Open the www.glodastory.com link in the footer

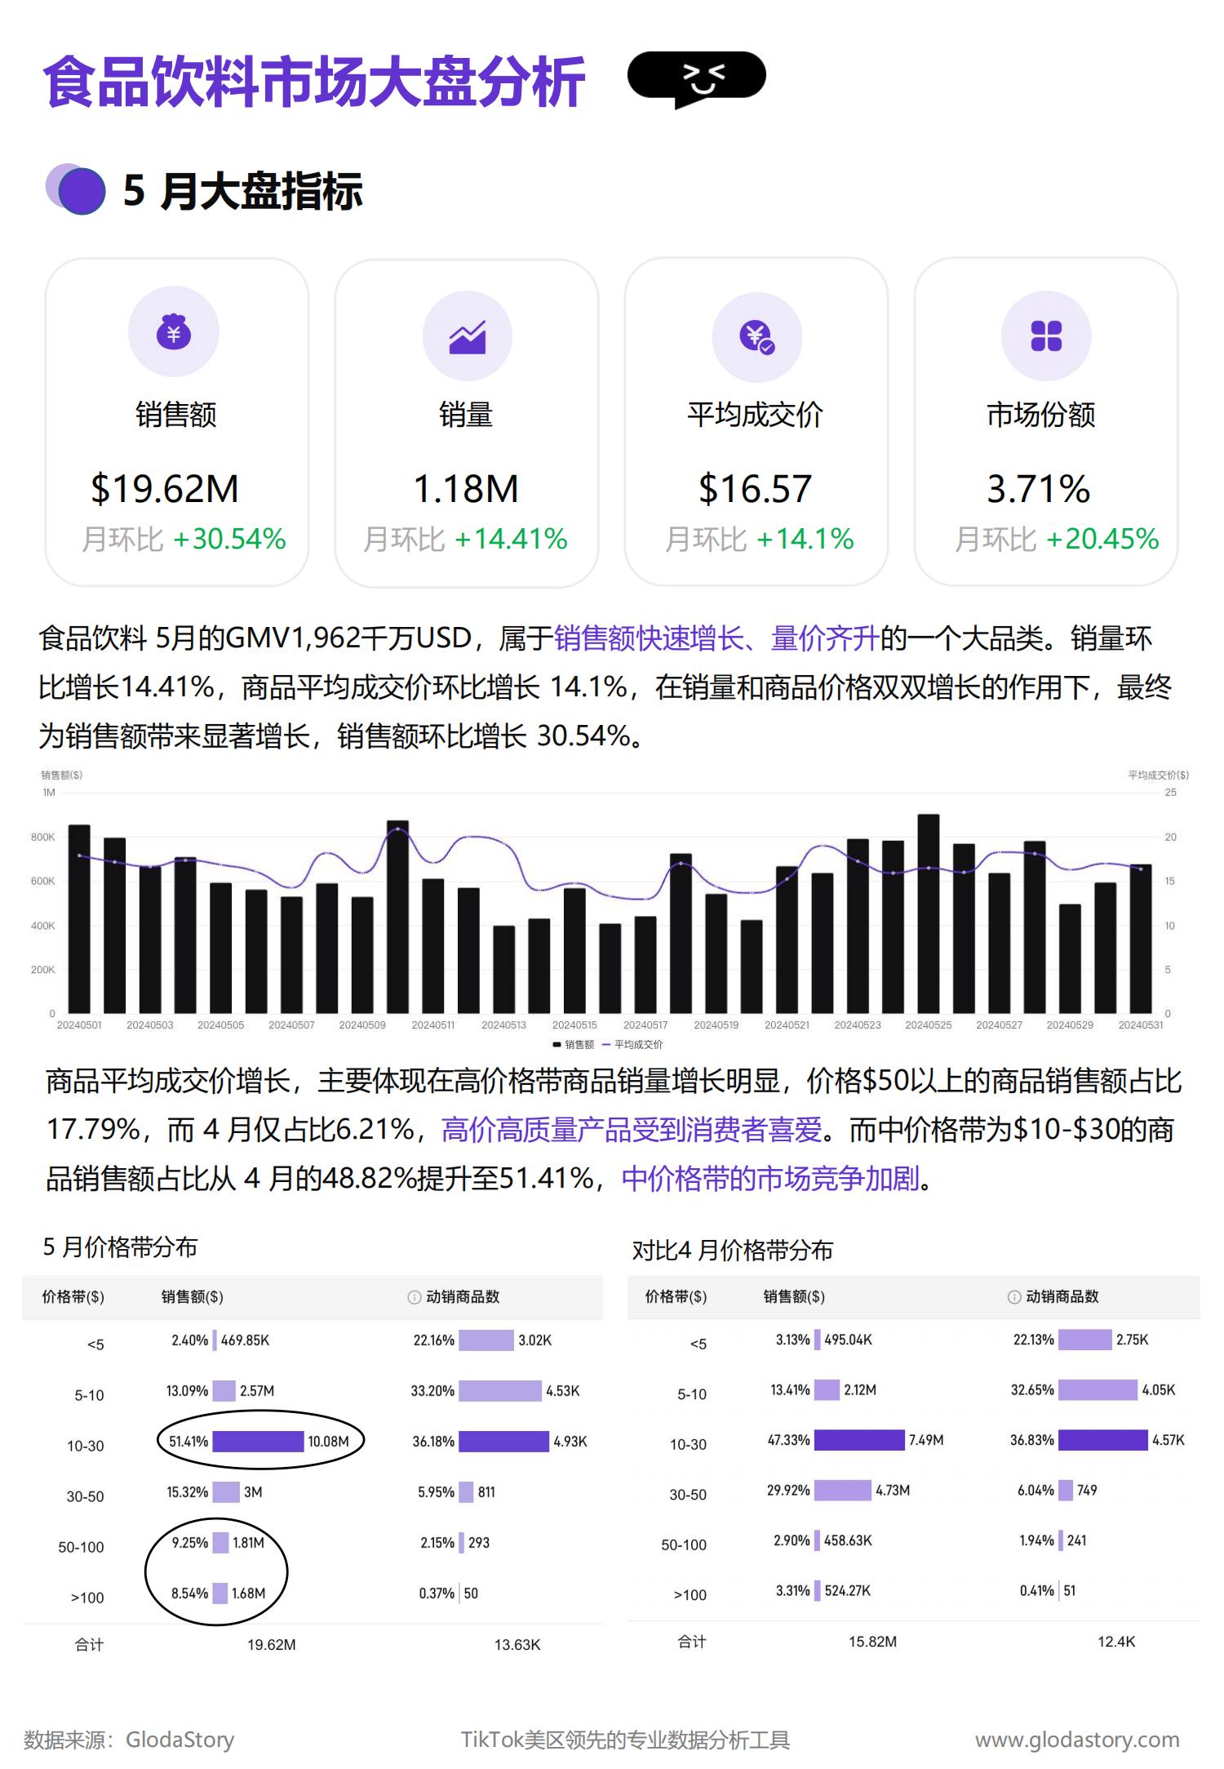click(1076, 1740)
